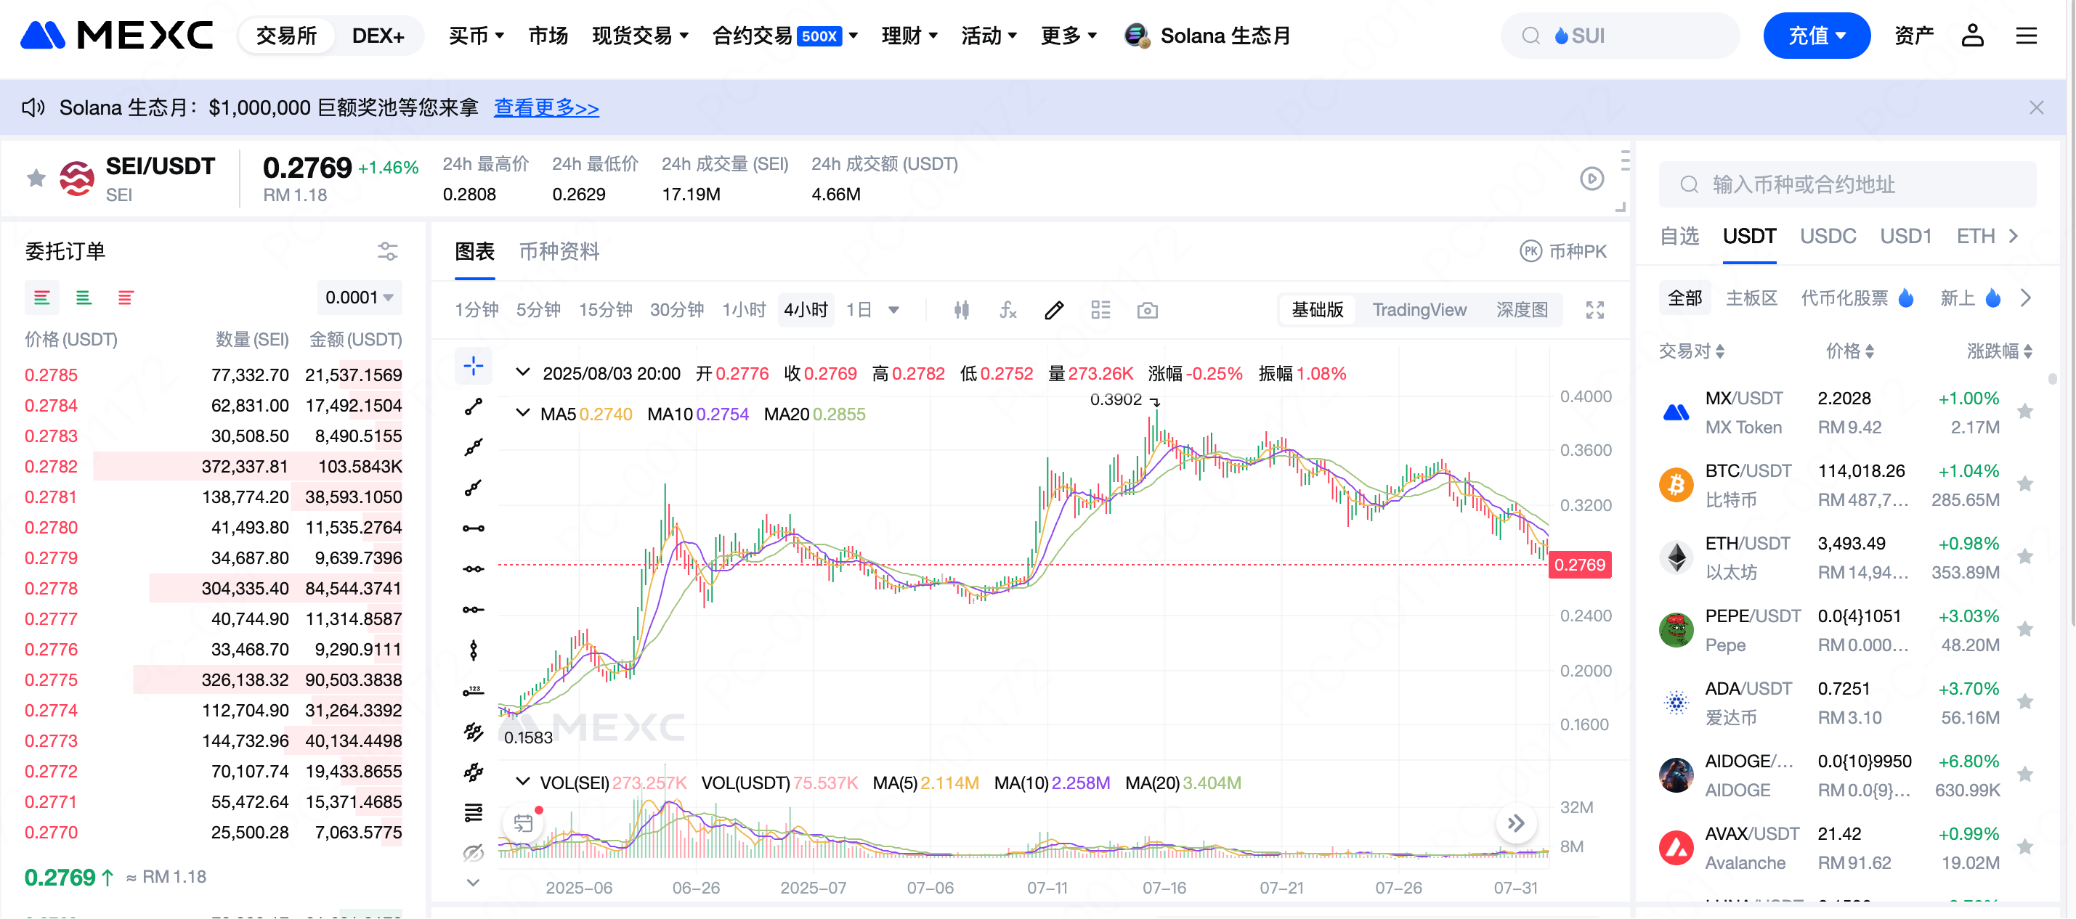Filter market list by 代币化股票
This screenshot has height=919, width=2076.
1857,298
